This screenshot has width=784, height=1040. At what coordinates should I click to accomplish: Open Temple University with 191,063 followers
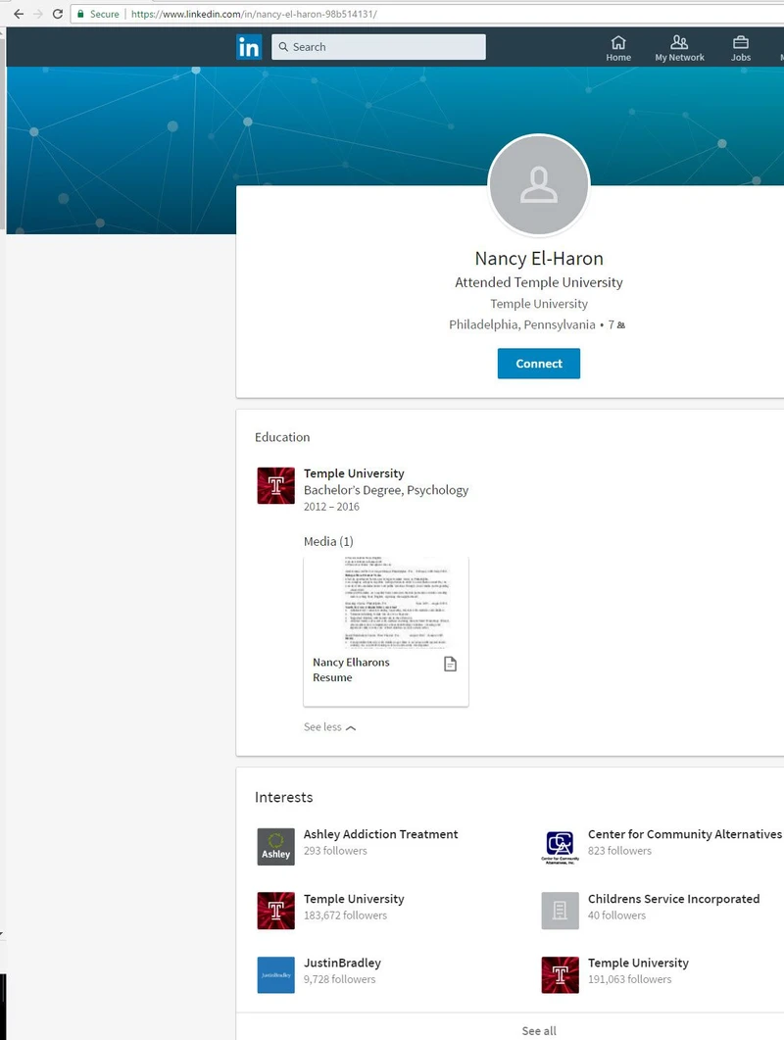[x=638, y=964]
